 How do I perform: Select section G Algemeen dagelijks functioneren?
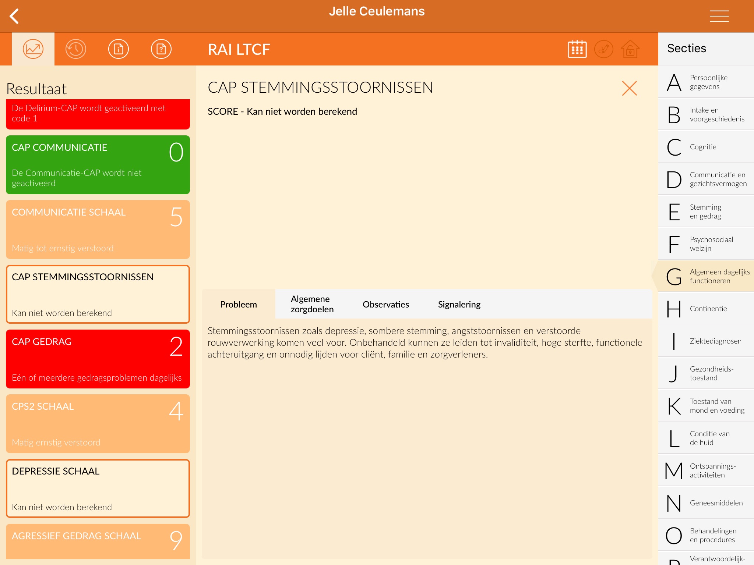point(706,276)
